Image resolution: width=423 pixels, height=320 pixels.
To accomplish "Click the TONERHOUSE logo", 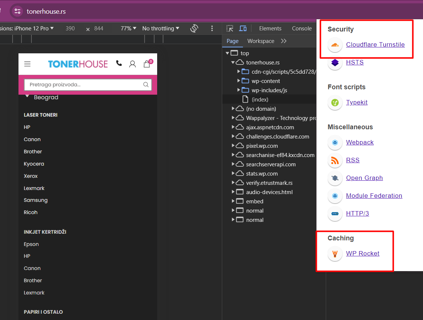I will point(78,64).
